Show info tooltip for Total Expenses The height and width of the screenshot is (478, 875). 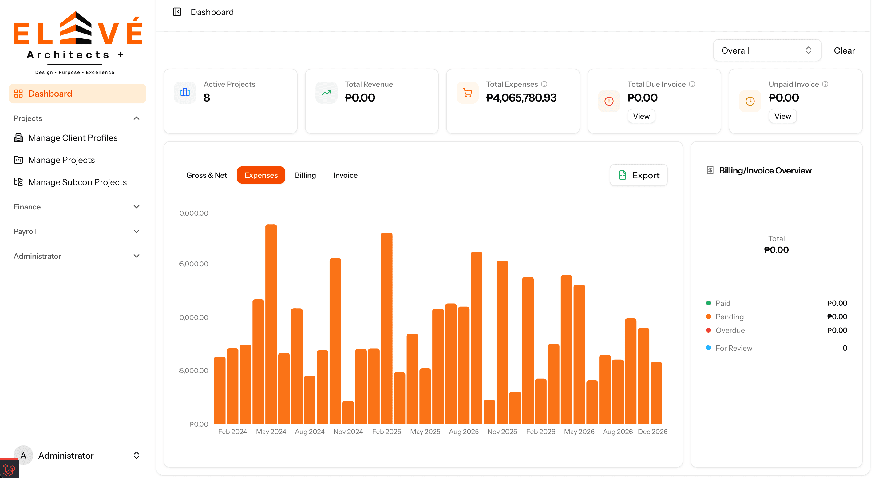point(544,84)
